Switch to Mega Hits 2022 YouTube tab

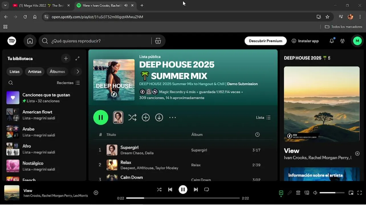tap(42, 5)
